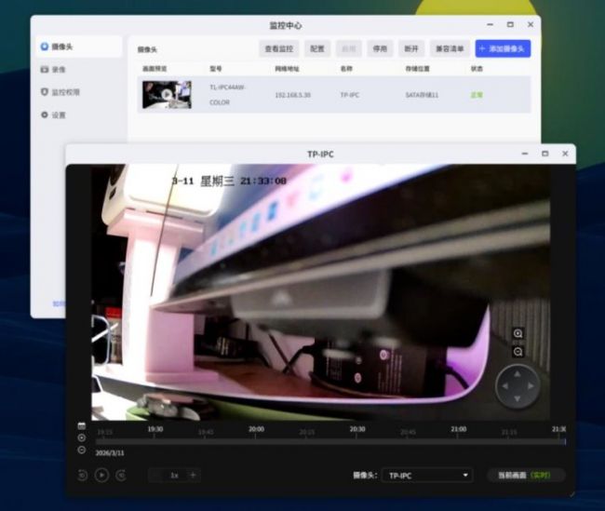The height and width of the screenshot is (511, 605).
Task: Pan the camera right with PTZ arrow
Action: tap(531, 384)
